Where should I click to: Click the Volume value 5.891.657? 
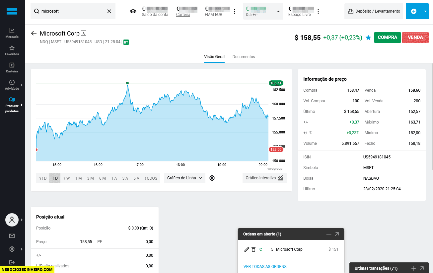pyautogui.click(x=350, y=143)
